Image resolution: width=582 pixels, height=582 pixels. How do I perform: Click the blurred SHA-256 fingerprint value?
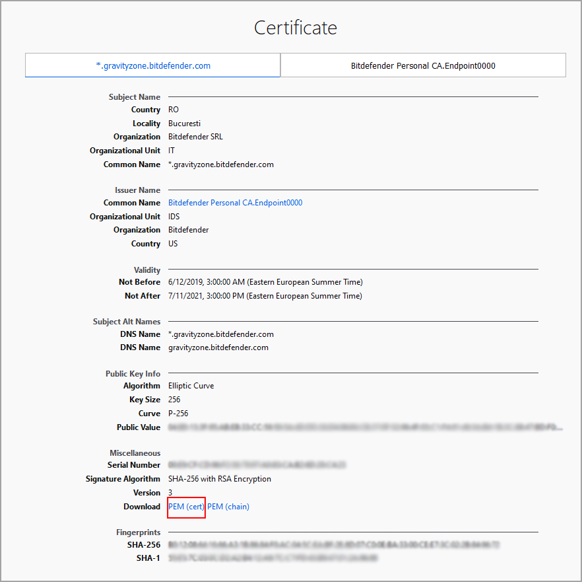334,545
